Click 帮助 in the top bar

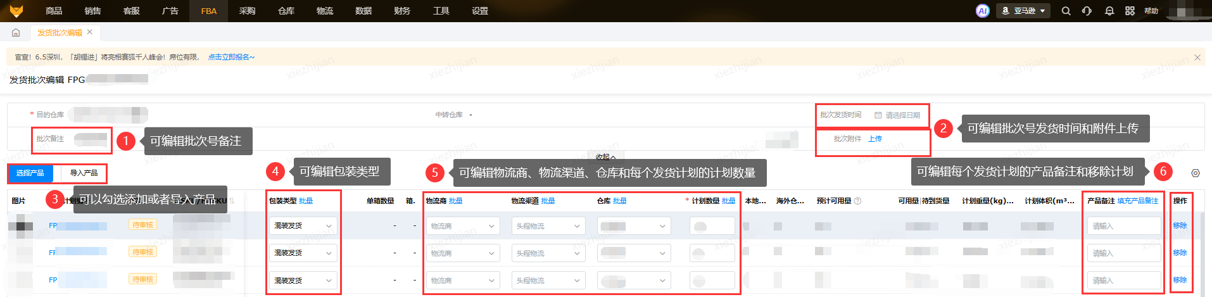coord(1151,11)
